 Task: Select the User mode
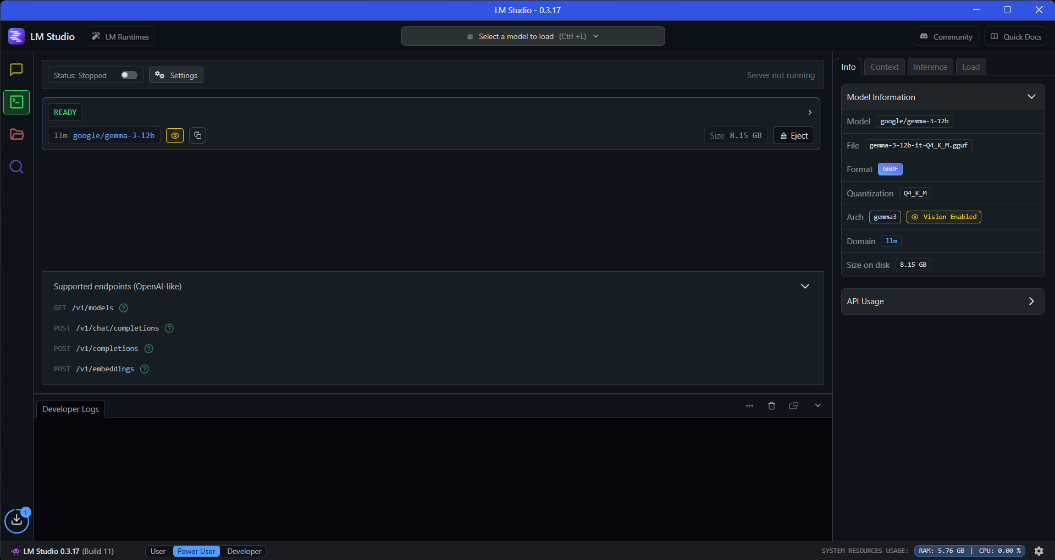(158, 551)
